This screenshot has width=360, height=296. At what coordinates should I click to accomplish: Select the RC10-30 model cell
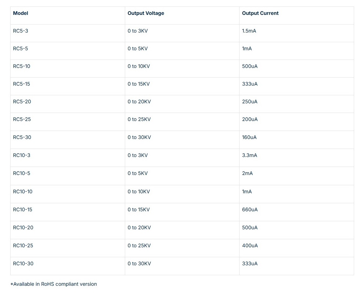pyautogui.click(x=23, y=264)
